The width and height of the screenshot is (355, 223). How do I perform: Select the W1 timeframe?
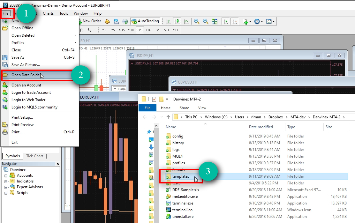[166, 30]
